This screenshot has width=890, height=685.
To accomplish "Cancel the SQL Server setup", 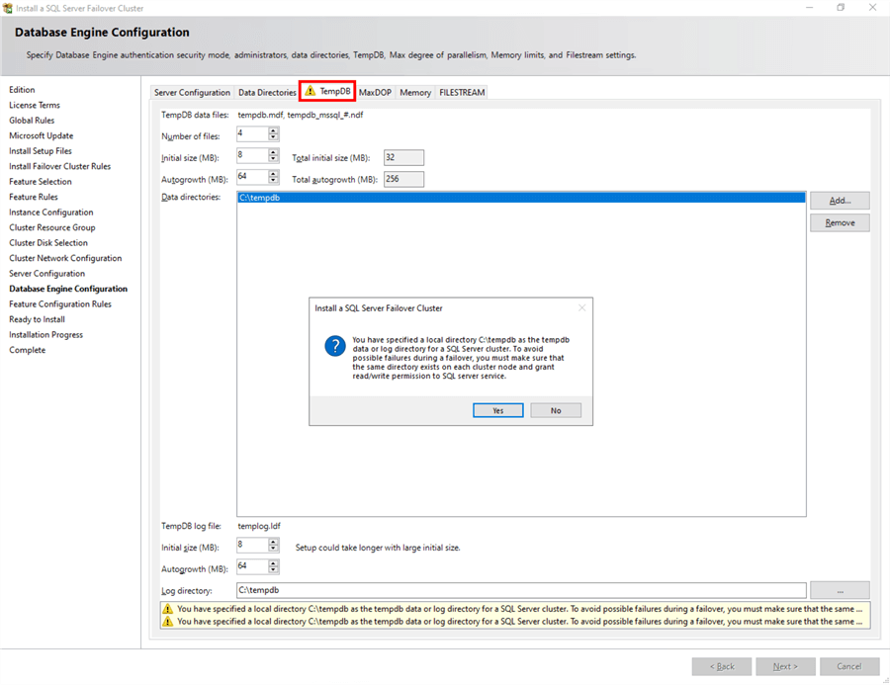I will pos(849,667).
